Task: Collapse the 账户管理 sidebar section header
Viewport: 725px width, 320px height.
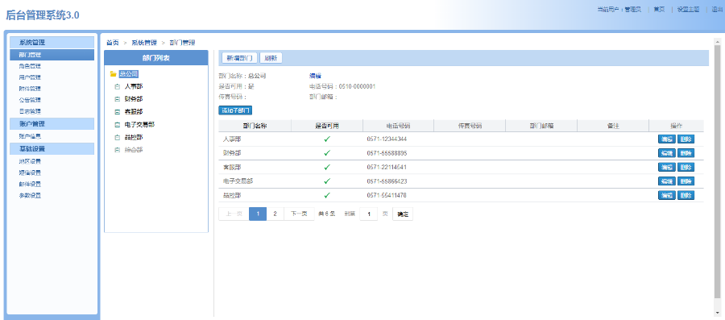Action: 52,124
